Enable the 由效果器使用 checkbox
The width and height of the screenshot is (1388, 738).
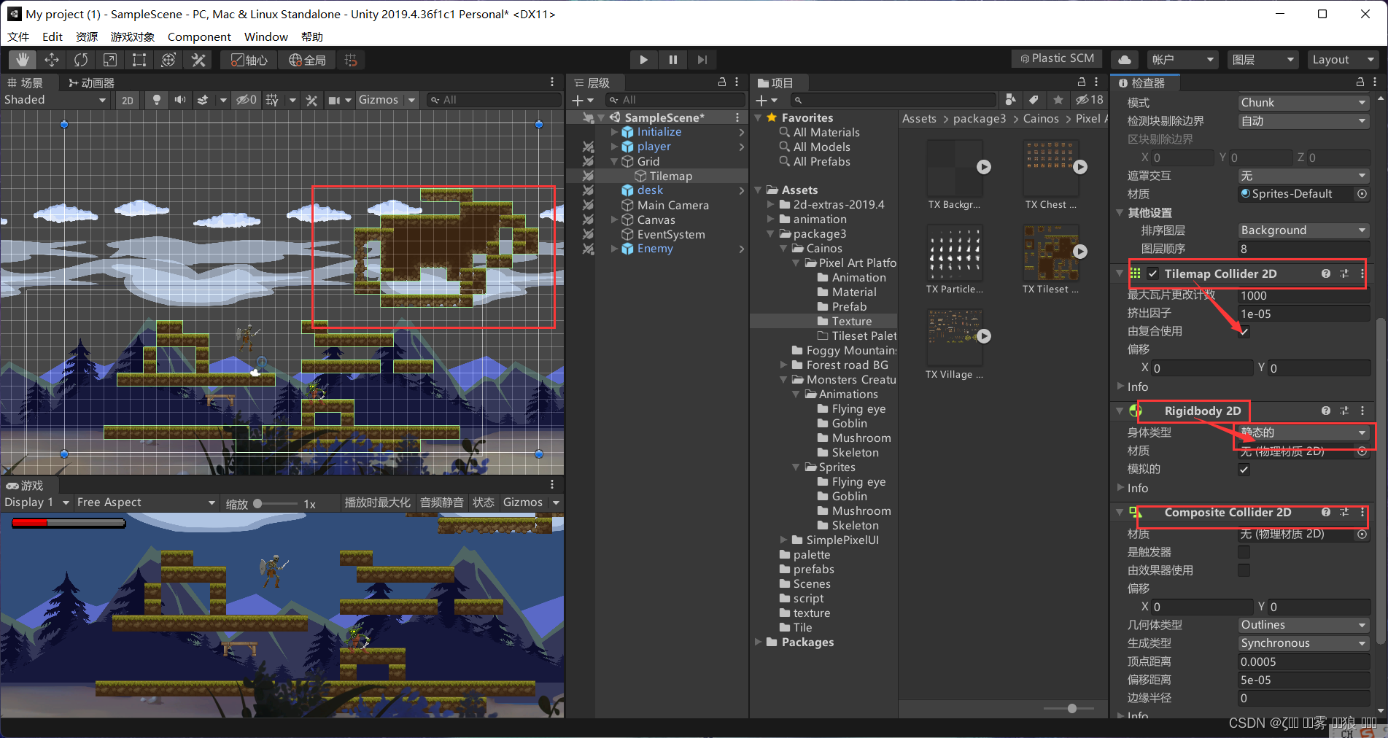coord(1244,570)
